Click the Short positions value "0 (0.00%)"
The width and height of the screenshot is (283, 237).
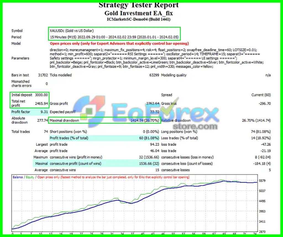[151, 132]
